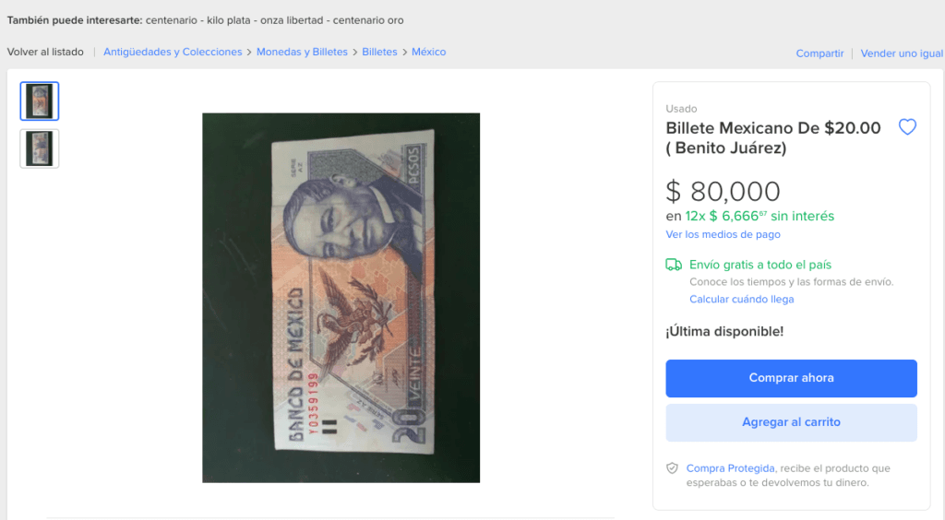Search related term kilo plata
The width and height of the screenshot is (945, 520).
(229, 20)
